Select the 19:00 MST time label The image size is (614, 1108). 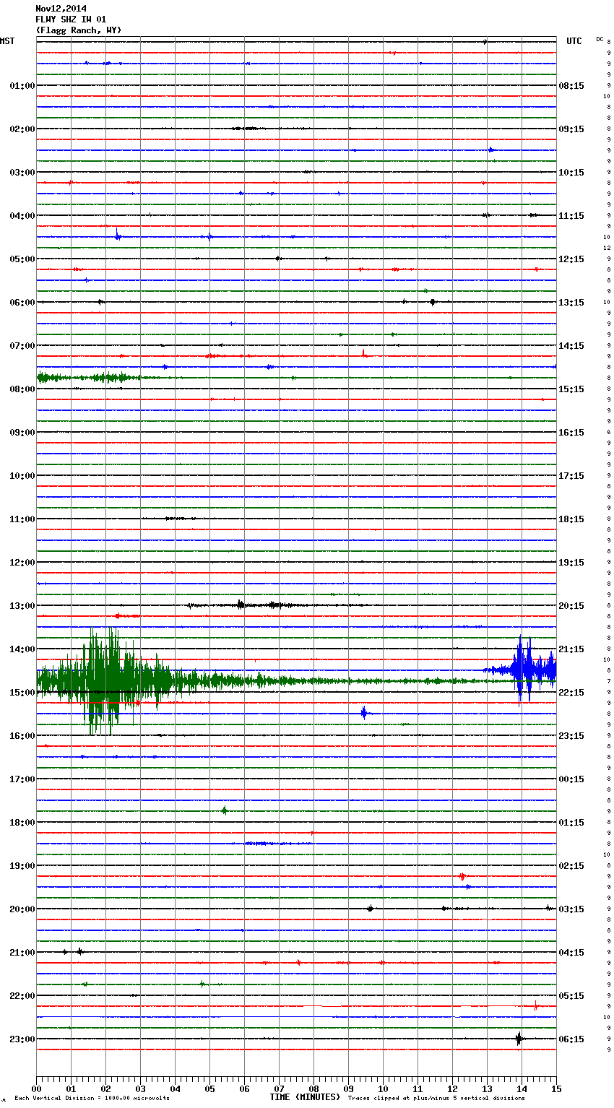pos(22,866)
